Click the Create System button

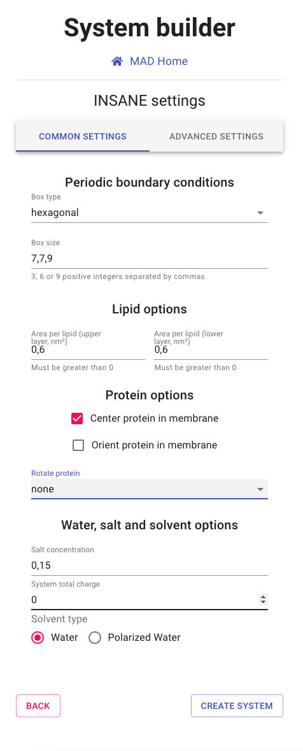pos(237,706)
